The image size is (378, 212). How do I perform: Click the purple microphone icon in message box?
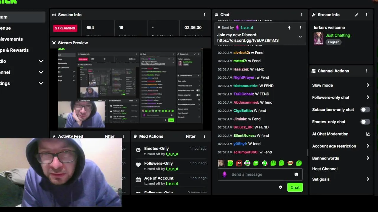[x=224, y=174]
